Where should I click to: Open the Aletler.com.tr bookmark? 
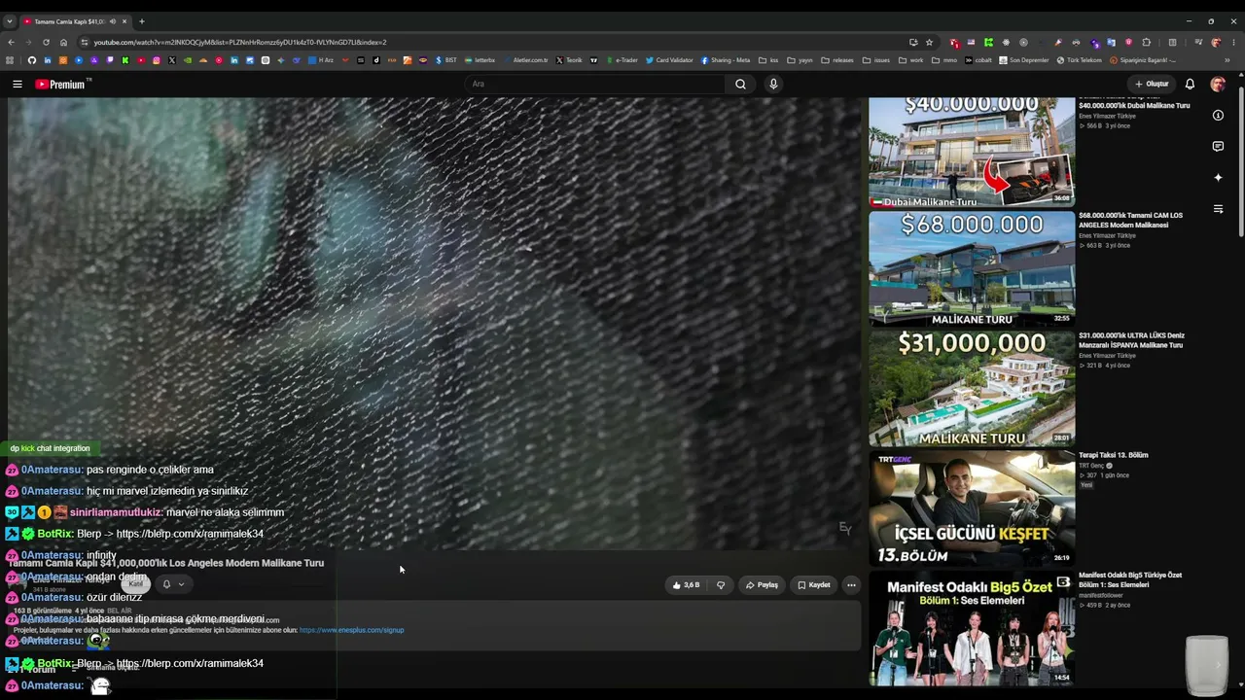pos(525,60)
